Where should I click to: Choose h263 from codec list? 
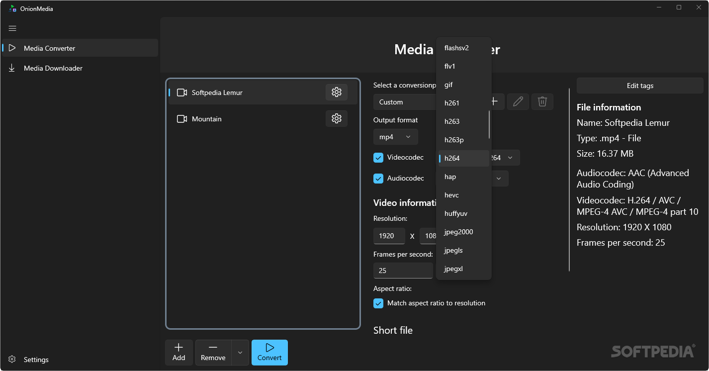tap(464, 121)
